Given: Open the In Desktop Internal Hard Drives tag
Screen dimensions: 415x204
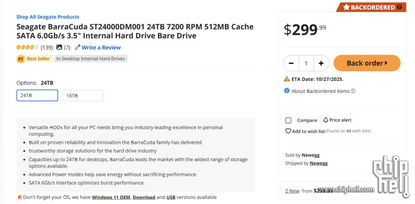Looking at the screenshot, I should (x=91, y=59).
